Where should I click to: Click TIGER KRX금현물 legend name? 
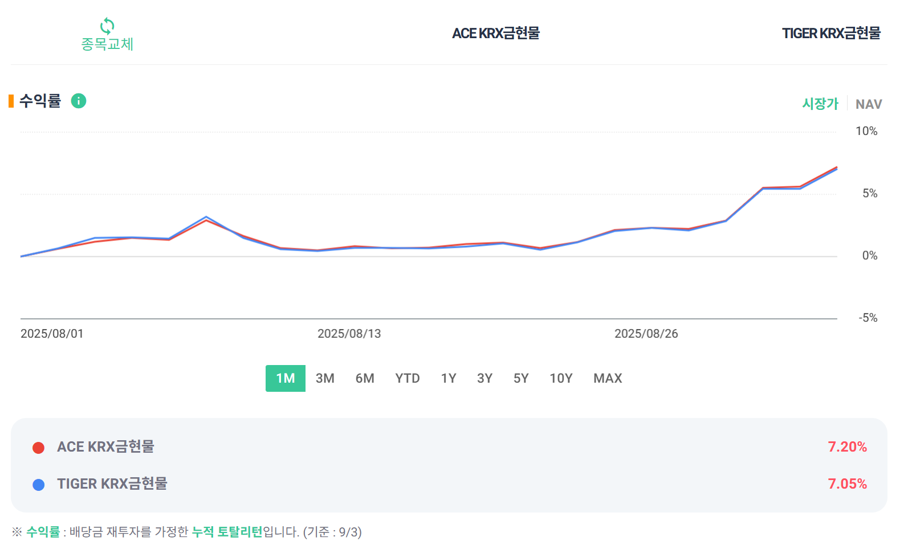(x=112, y=483)
